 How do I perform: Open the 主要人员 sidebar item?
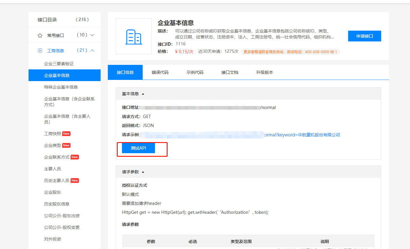[x=53, y=169]
